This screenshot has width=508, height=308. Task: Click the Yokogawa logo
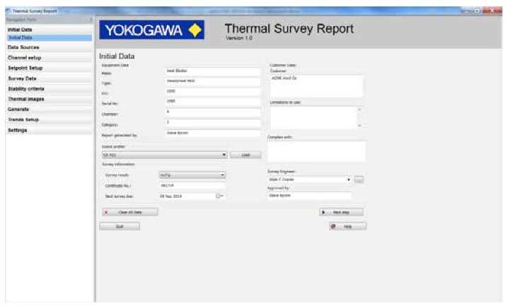[x=151, y=30]
